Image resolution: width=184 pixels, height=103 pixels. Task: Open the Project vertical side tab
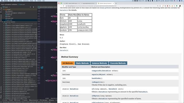point(1,9)
